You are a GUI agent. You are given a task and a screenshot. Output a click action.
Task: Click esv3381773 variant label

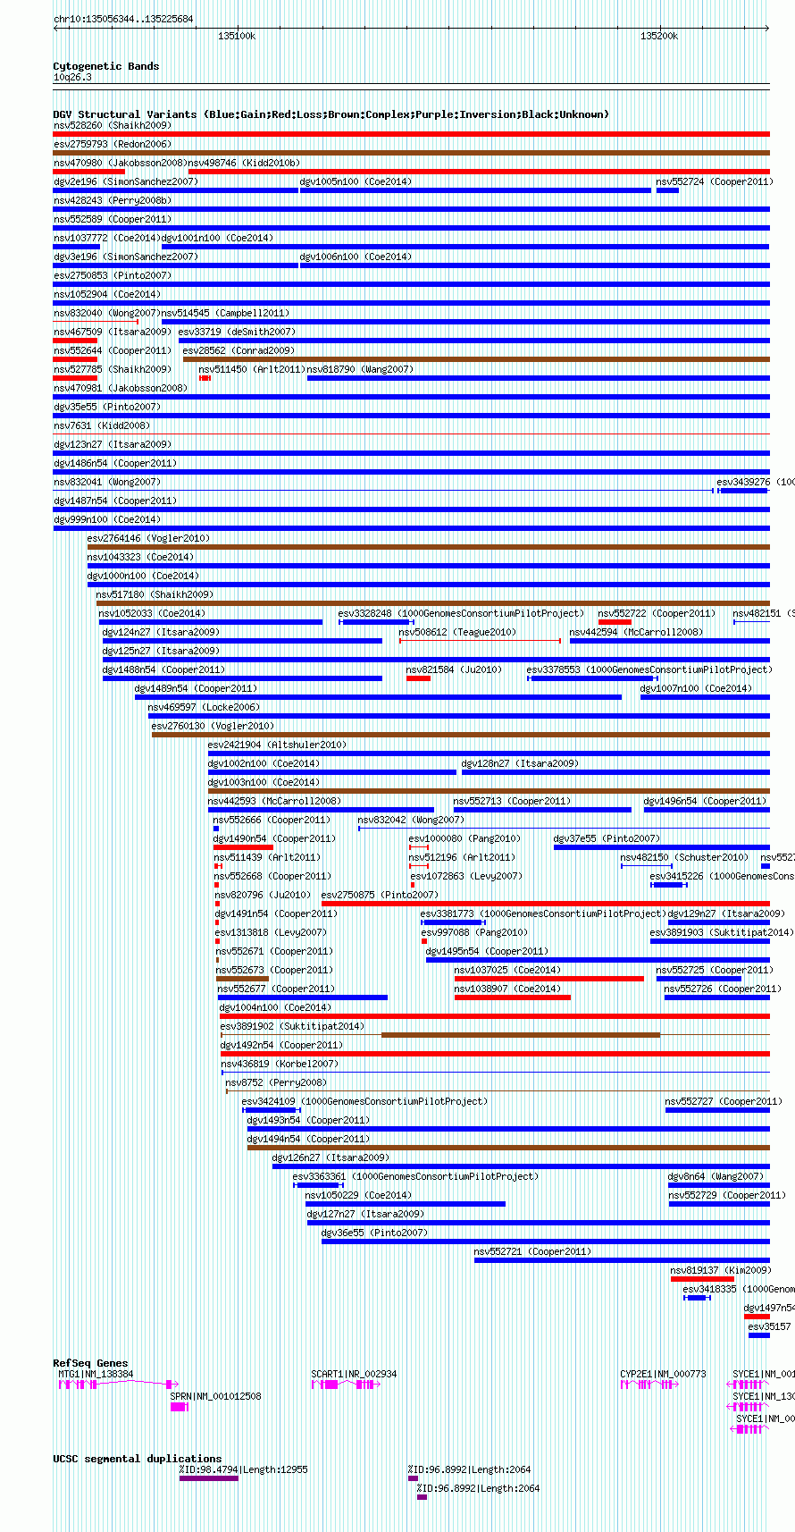click(543, 913)
